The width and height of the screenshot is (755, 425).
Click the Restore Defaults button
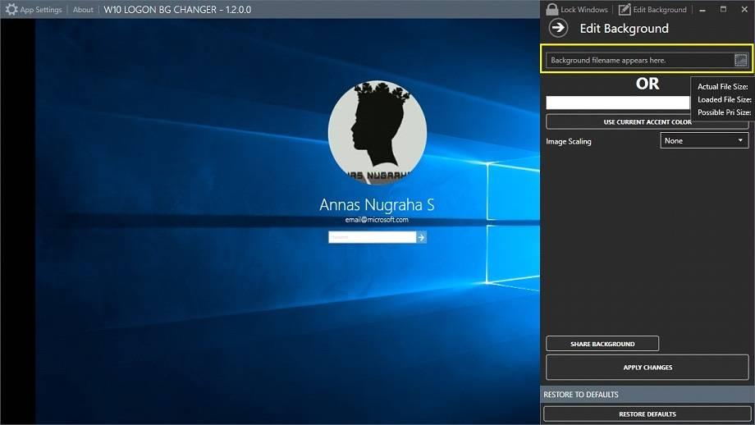[647, 414]
